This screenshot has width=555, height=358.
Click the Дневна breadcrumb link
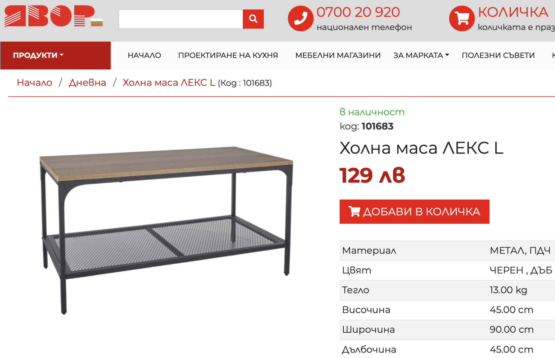point(87,82)
